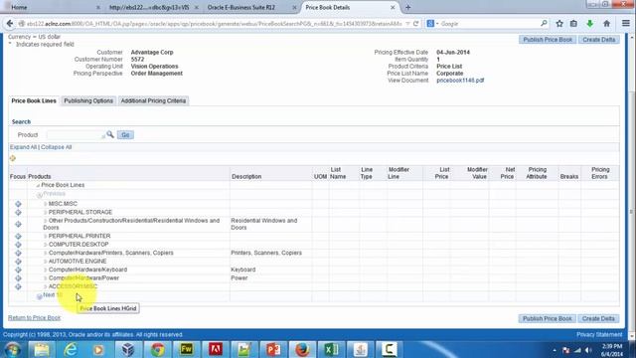
Task: Open the search engine dropdown arrow
Action: tap(437, 24)
